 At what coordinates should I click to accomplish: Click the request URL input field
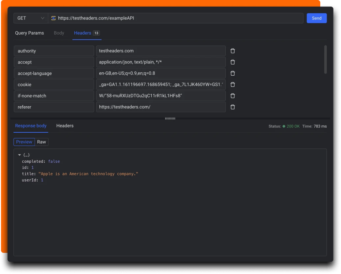178,18
